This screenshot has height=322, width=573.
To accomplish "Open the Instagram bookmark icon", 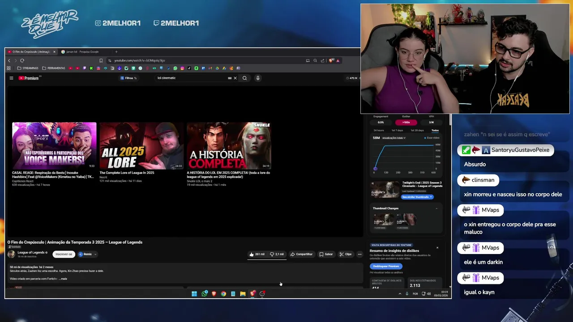I will coord(182,68).
